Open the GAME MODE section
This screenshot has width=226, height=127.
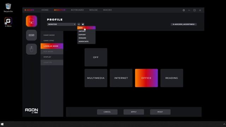click(x=52, y=35)
